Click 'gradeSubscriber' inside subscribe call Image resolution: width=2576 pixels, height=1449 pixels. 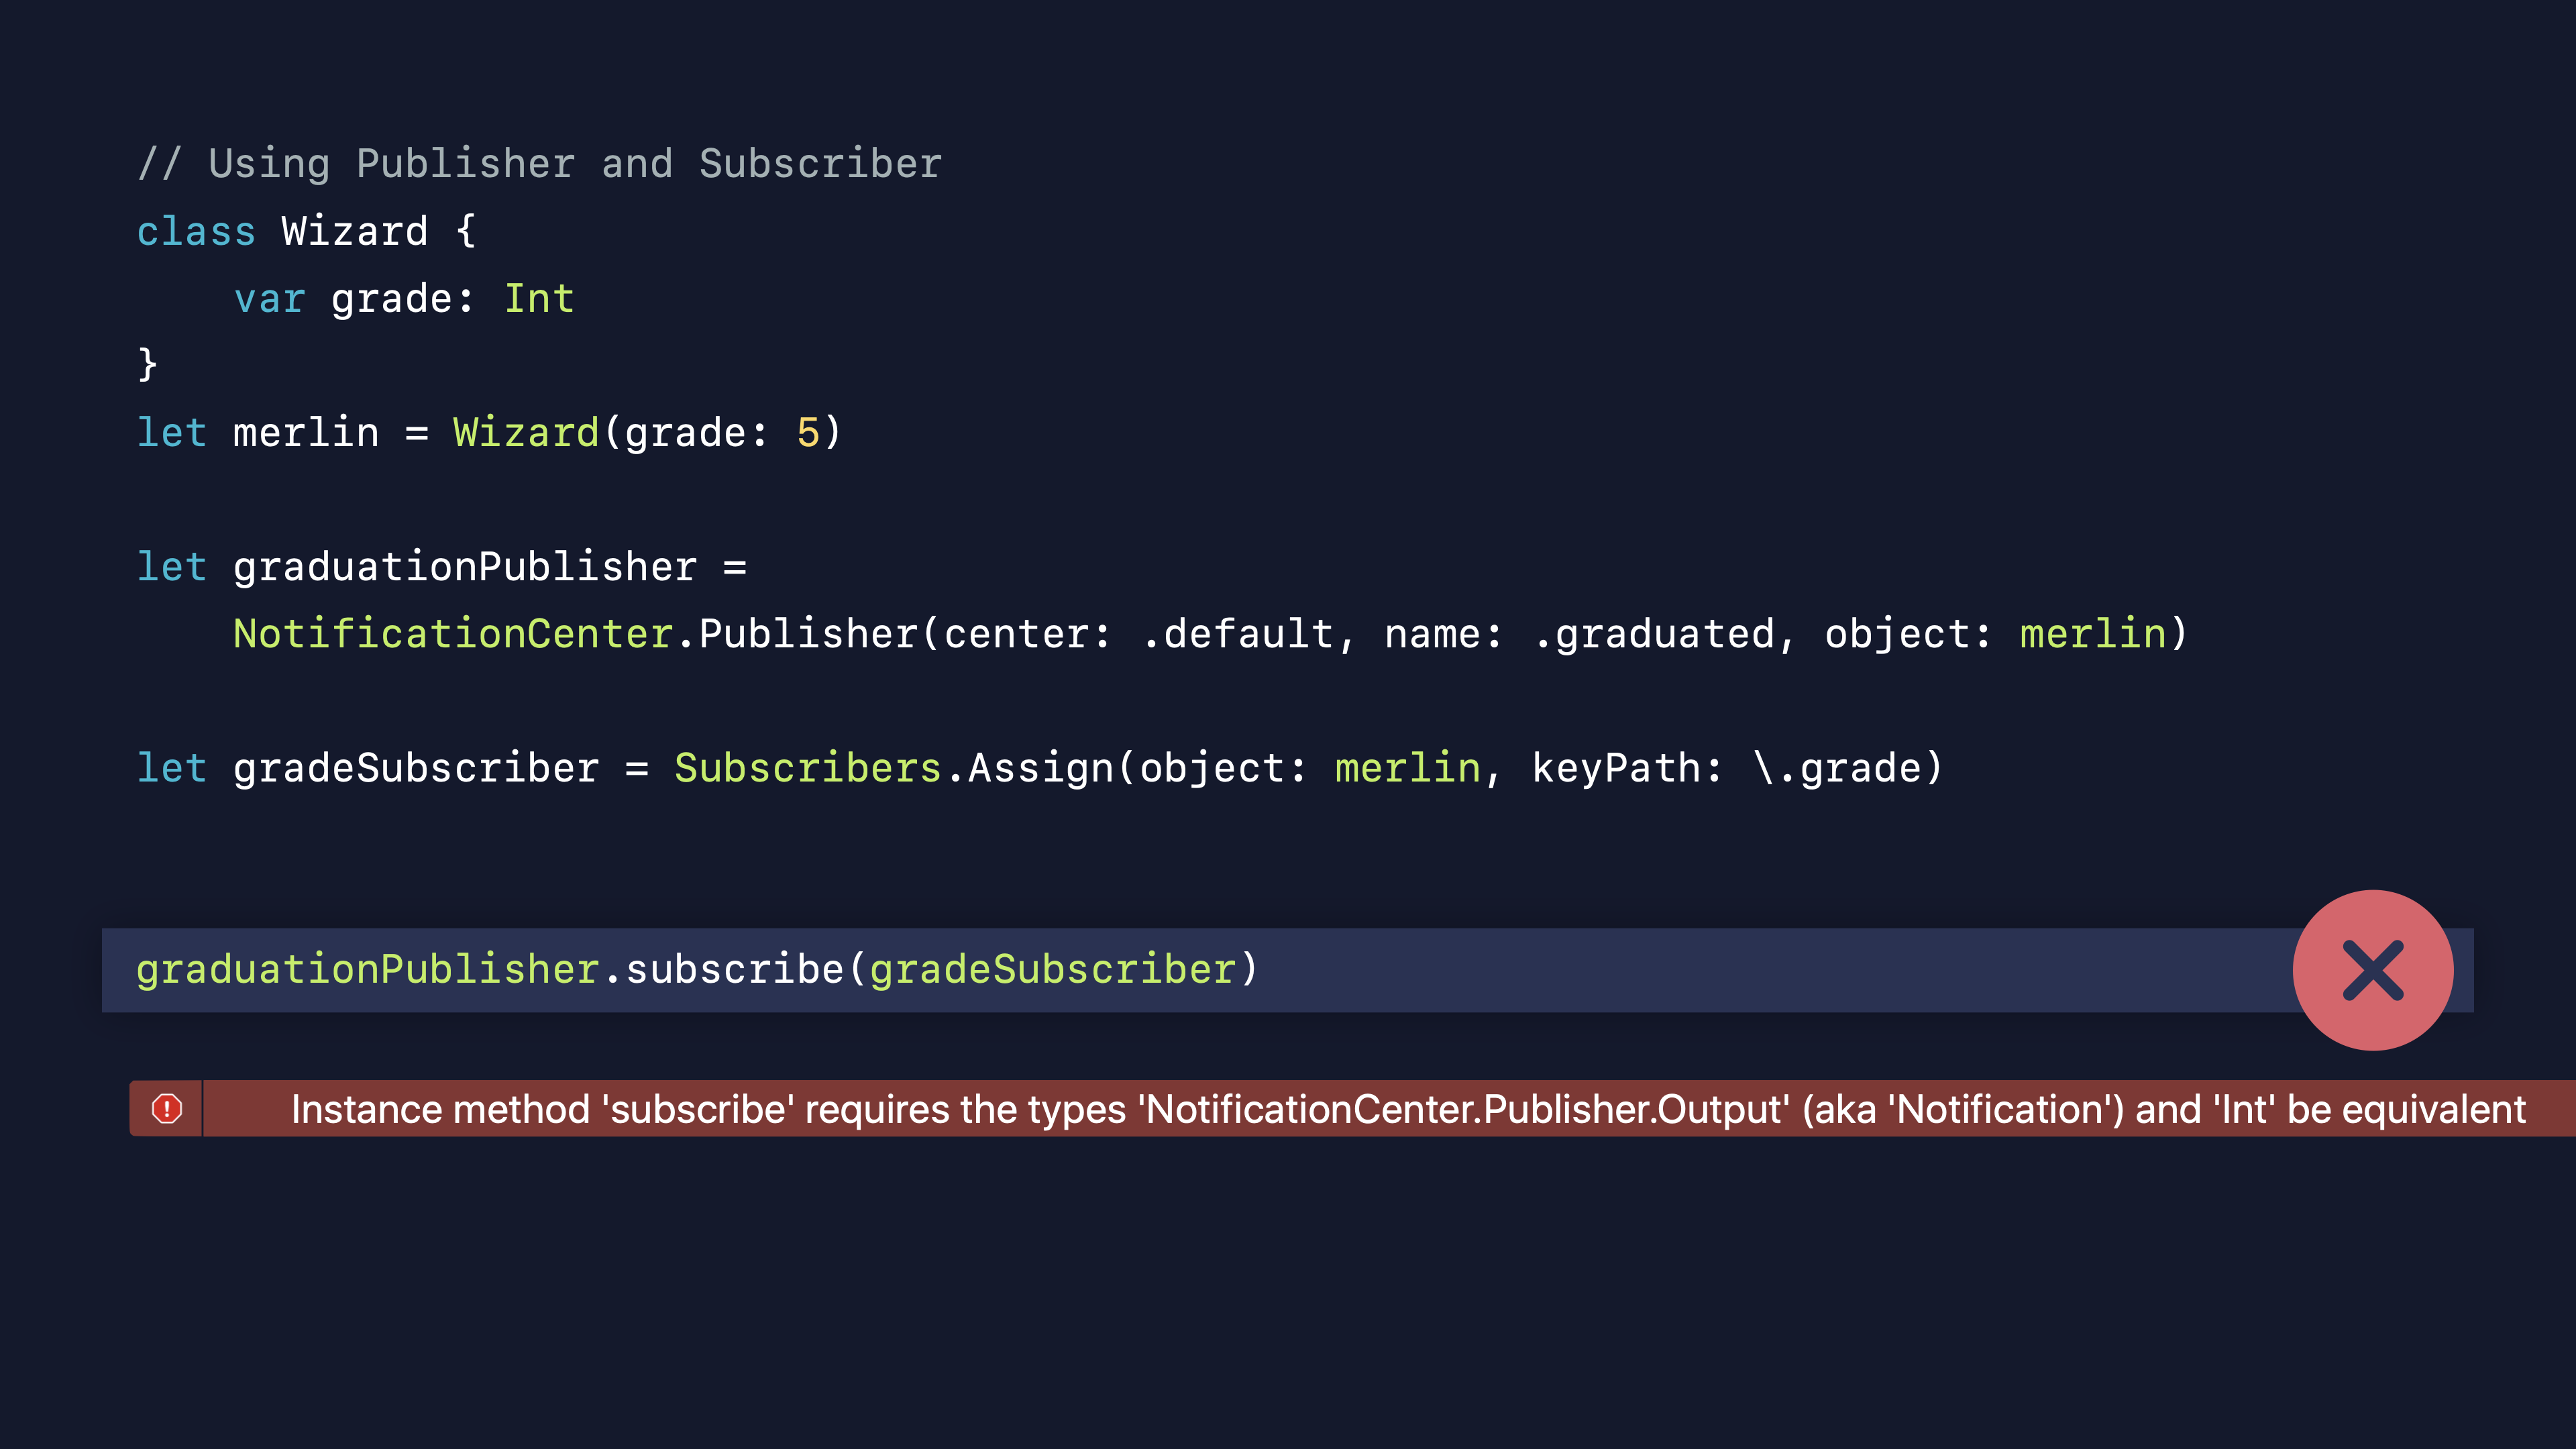click(x=1052, y=969)
